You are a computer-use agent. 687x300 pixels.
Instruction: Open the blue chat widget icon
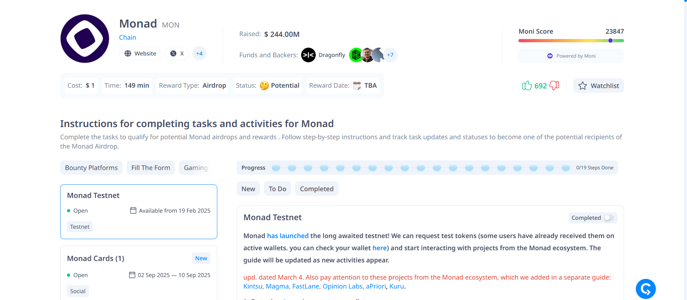pyautogui.click(x=645, y=289)
